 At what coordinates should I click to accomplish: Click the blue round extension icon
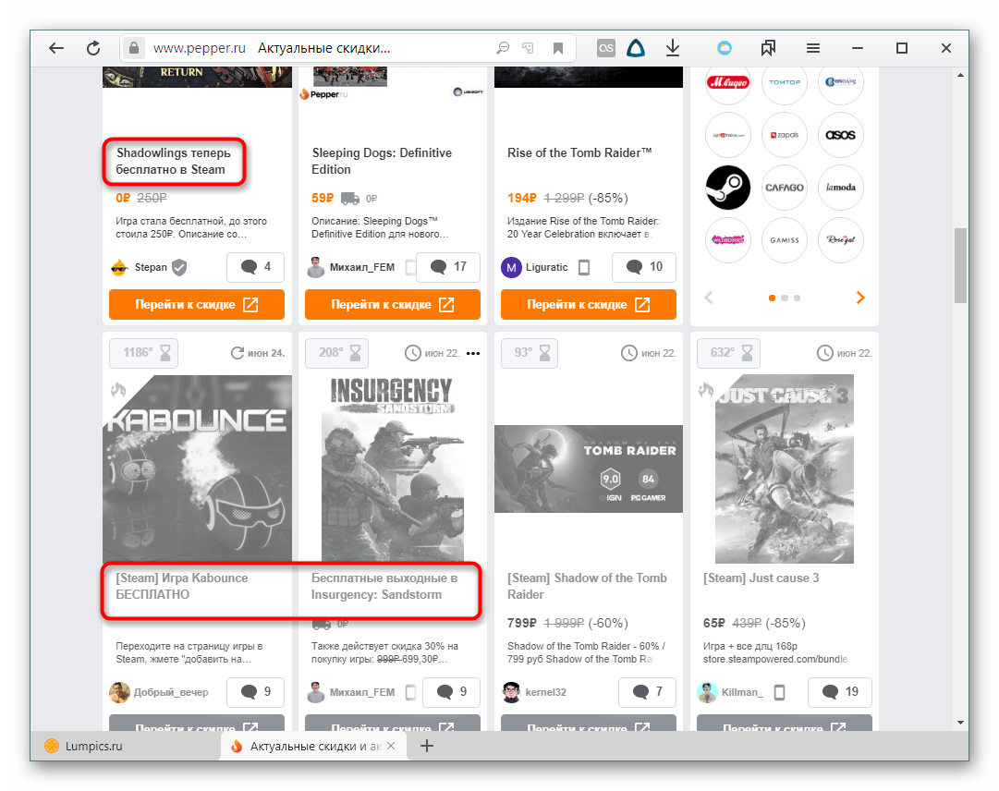click(725, 48)
